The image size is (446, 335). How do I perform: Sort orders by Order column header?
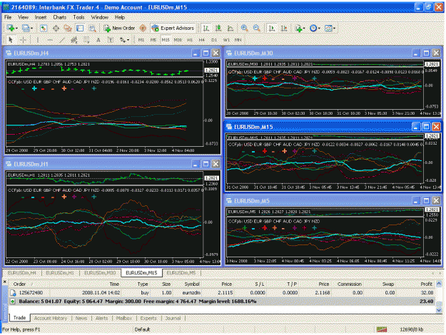click(19, 284)
